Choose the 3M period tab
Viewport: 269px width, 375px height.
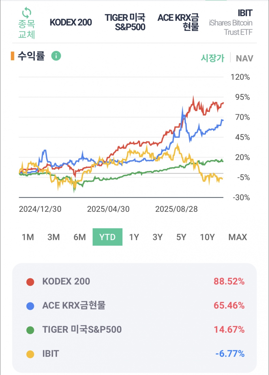coord(54,237)
